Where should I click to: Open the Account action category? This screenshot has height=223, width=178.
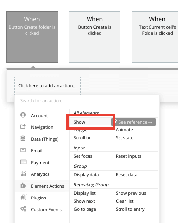(x=39, y=116)
